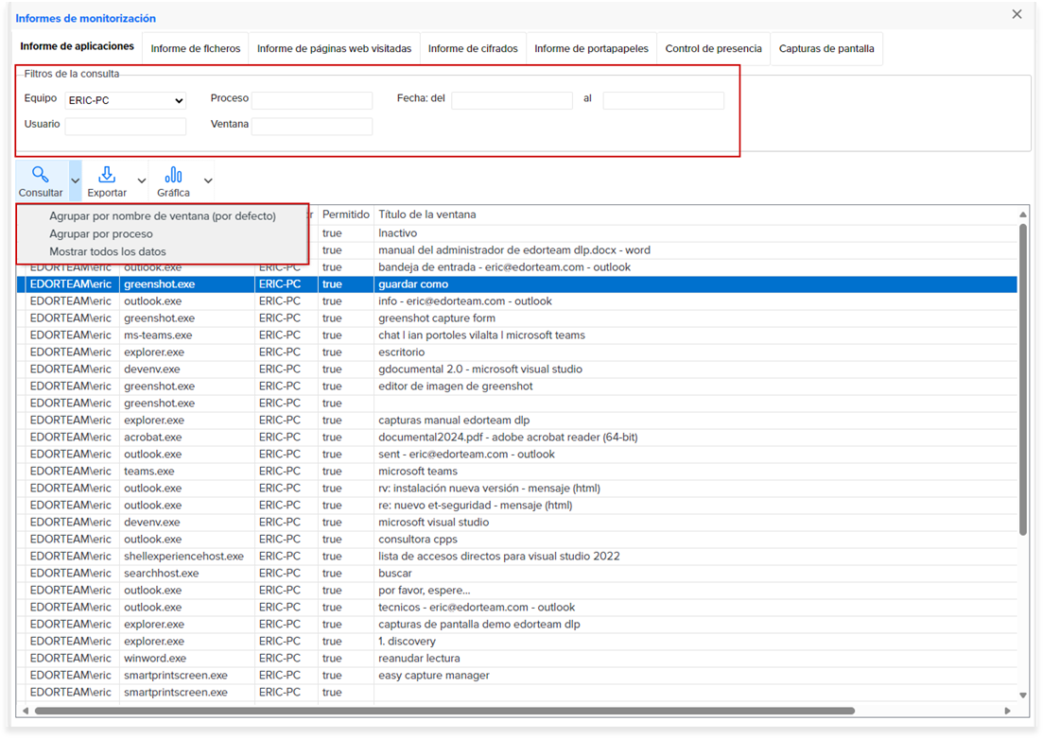1043x738 pixels.
Task: Click the Consultar magnifier icon
Action: point(40,175)
